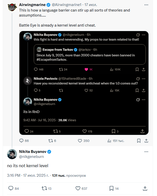This screenshot has width=157, height=196.
Task: Open Airwingmarine's profile avatar
Action: 12,8
